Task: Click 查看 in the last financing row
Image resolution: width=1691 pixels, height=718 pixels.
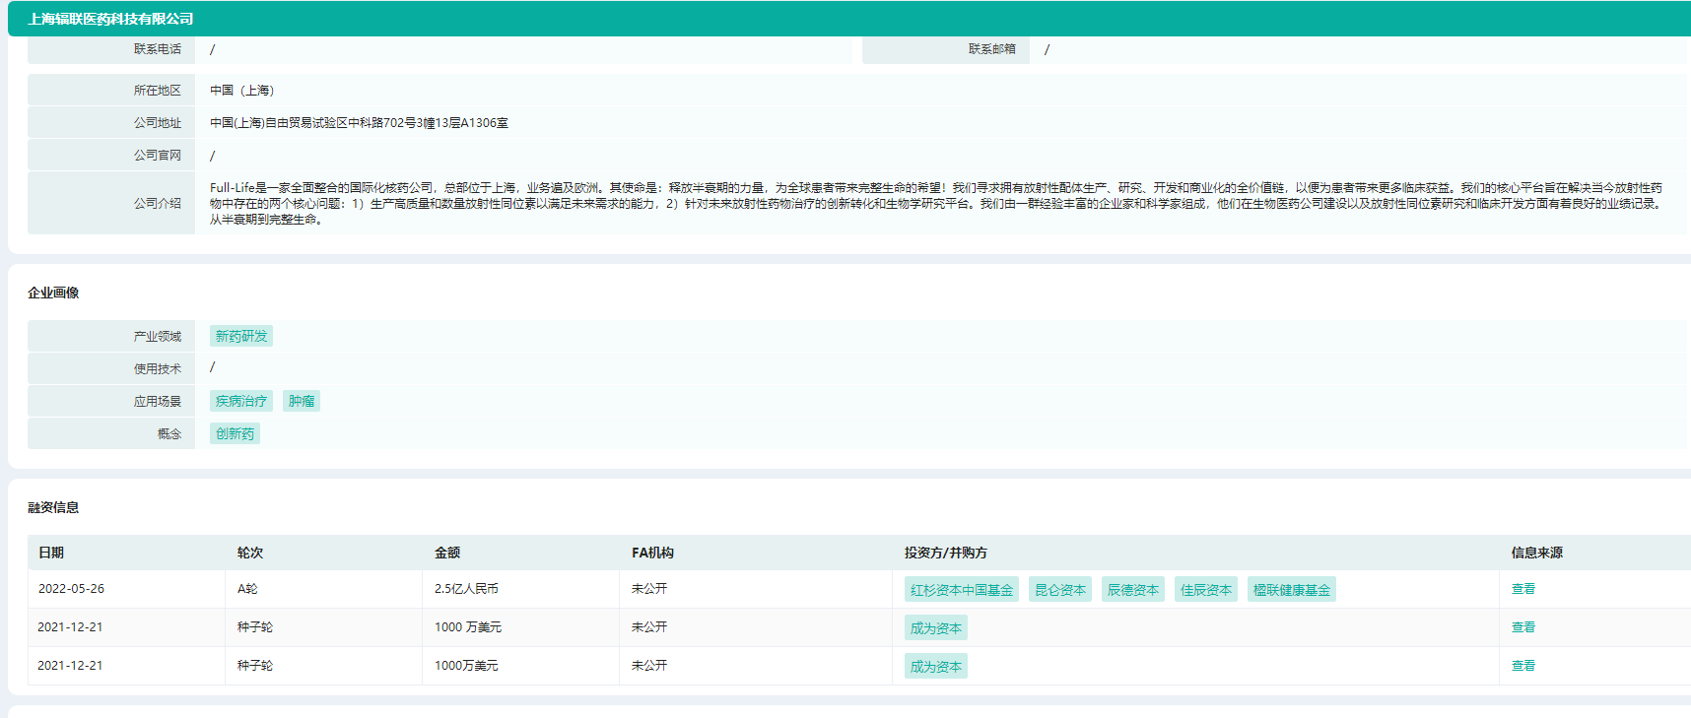Action: tap(1522, 666)
